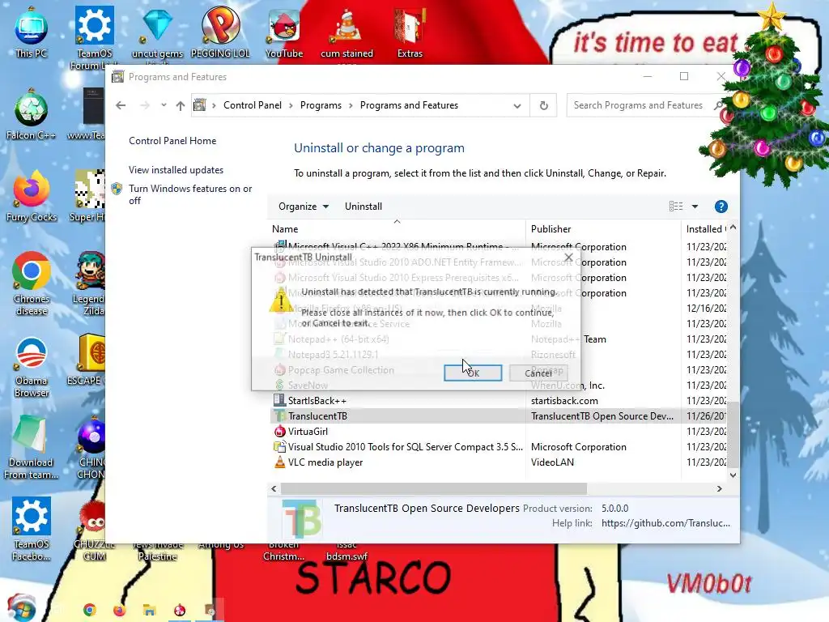
Task: Click OK in the TranslucentTB Uninstall dialog
Action: tap(473, 373)
